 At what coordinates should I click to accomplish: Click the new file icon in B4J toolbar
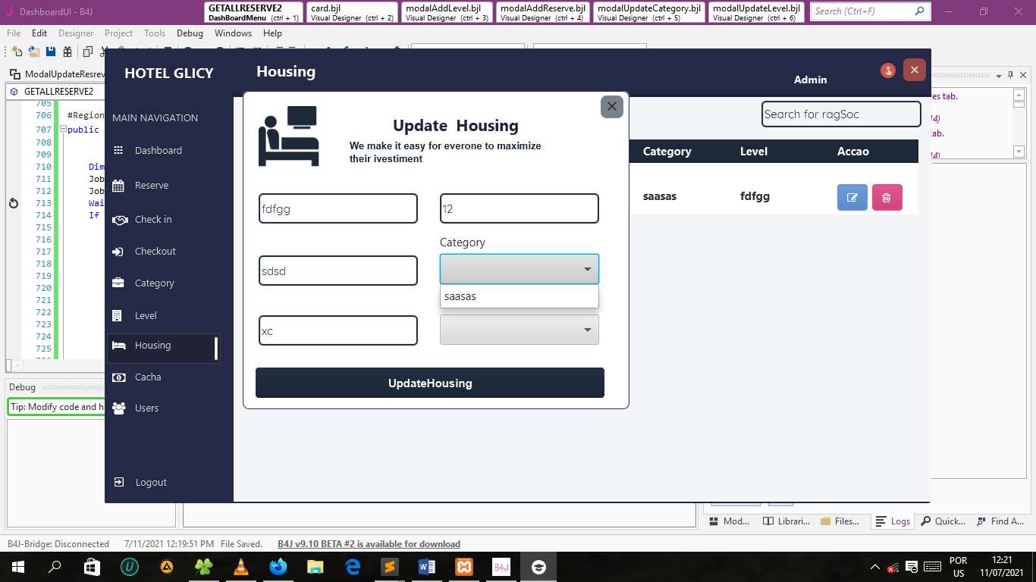(17, 52)
